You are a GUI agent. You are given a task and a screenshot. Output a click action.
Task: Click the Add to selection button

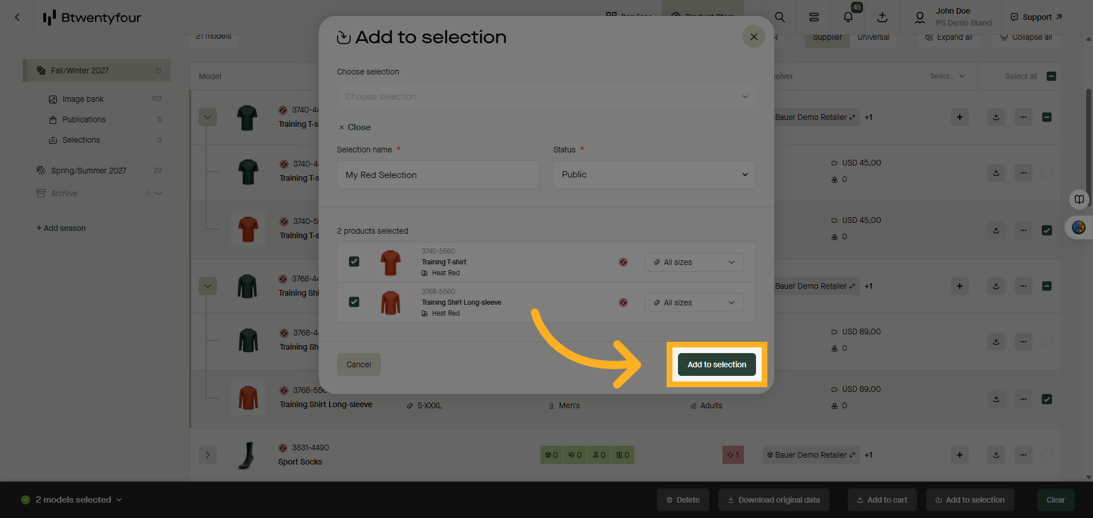pyautogui.click(x=716, y=364)
